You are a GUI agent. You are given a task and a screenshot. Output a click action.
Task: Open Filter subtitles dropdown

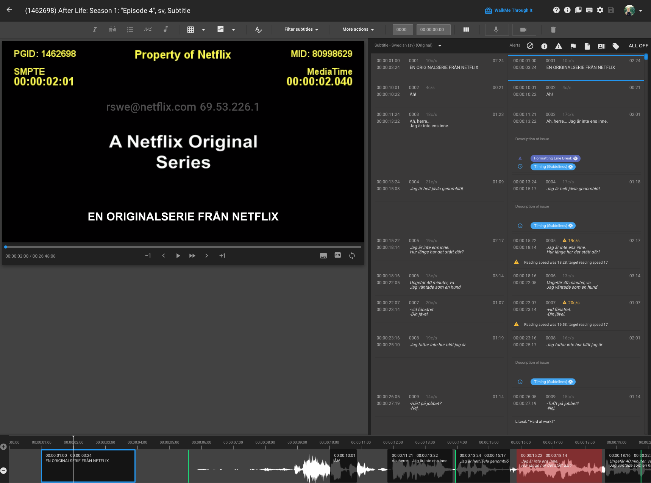click(x=301, y=29)
